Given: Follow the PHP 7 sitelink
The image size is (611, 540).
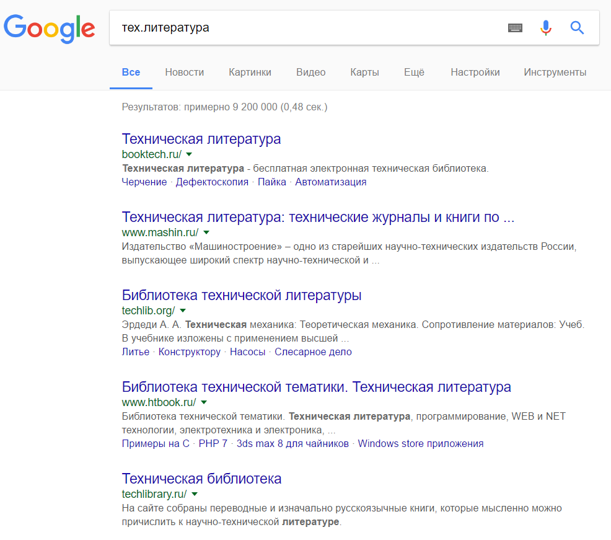Looking at the screenshot, I should point(213,444).
